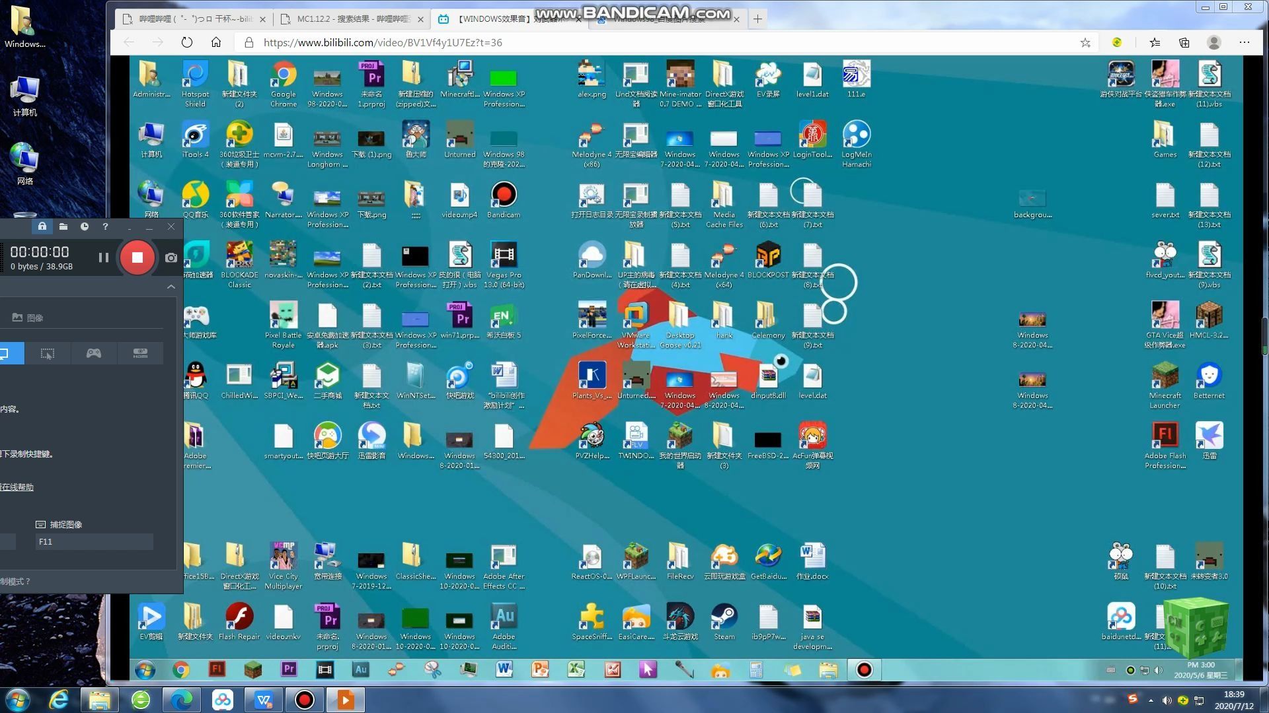Open the browser profile avatar
This screenshot has width=1269, height=713.
point(1214,42)
